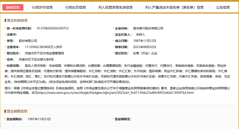Switch to the 行政许可信息 tab
The width and height of the screenshot is (239, 129).
(42, 7)
